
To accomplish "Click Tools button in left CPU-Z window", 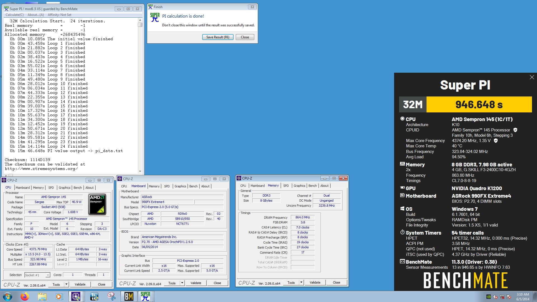I will click(x=56, y=284).
